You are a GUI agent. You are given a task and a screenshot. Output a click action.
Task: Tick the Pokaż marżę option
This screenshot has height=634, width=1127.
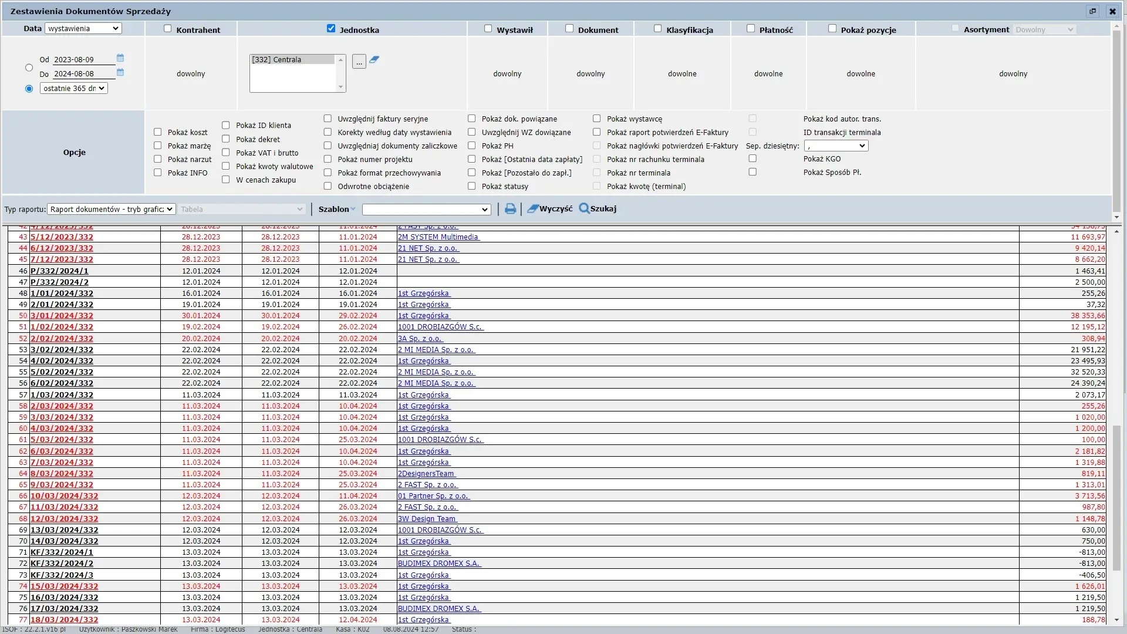pos(158,146)
